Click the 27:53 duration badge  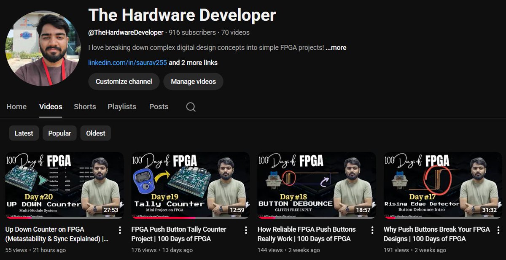click(111, 210)
